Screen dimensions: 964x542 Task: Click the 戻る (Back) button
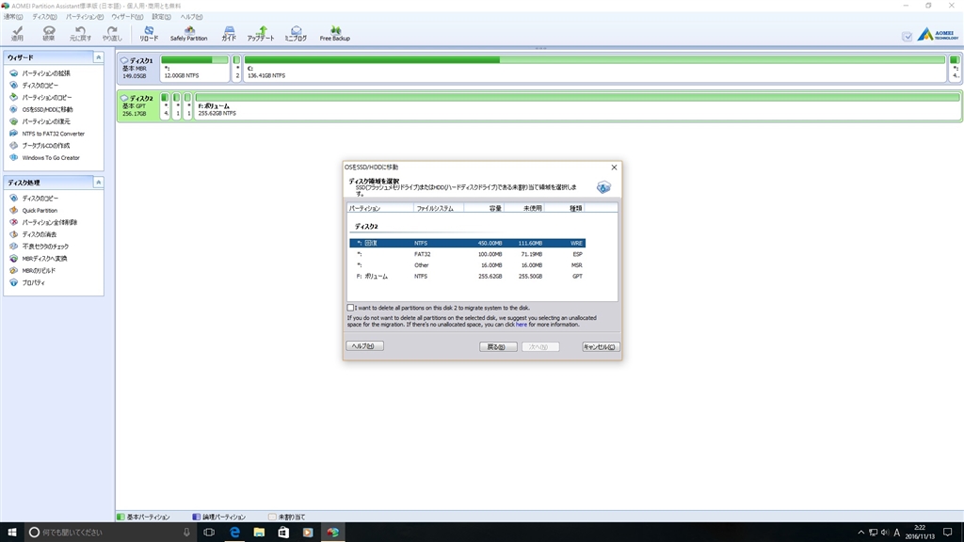(x=498, y=346)
